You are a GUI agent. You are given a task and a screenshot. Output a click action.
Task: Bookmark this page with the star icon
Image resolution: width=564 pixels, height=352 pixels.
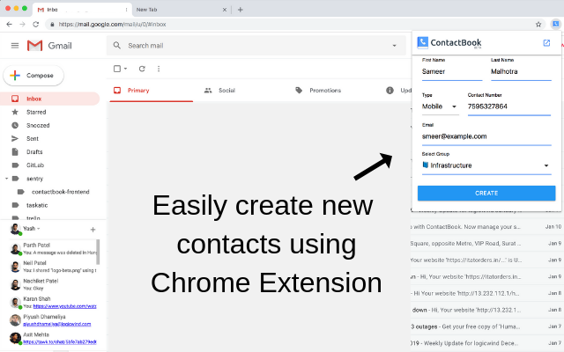[x=538, y=25]
